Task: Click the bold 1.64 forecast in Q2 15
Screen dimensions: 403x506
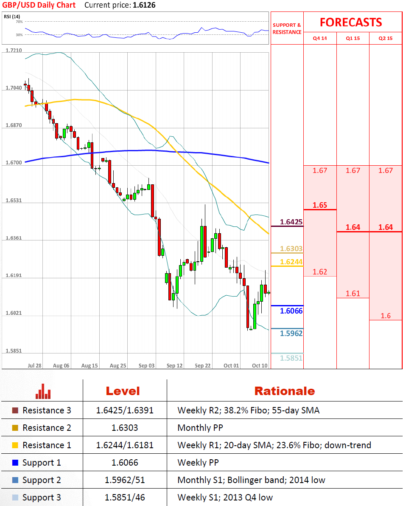Action: [x=386, y=227]
